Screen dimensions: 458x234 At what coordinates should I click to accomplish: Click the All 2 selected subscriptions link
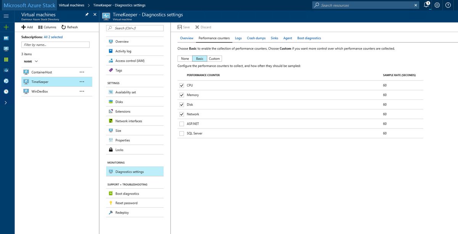coord(53,37)
